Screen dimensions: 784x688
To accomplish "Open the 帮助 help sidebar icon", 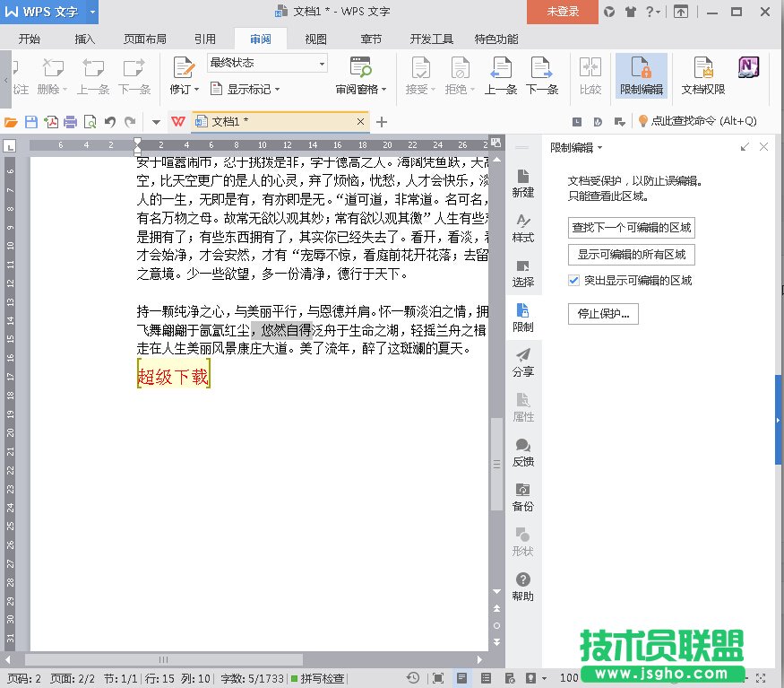I will (522, 587).
